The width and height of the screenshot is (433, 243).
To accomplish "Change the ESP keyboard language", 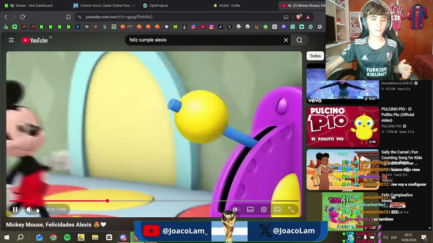I will coord(394,238).
